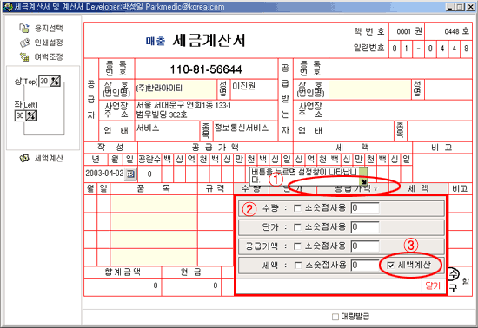Click the 품목 column header
Viewport: 478px width, 328px height.
coord(154,188)
